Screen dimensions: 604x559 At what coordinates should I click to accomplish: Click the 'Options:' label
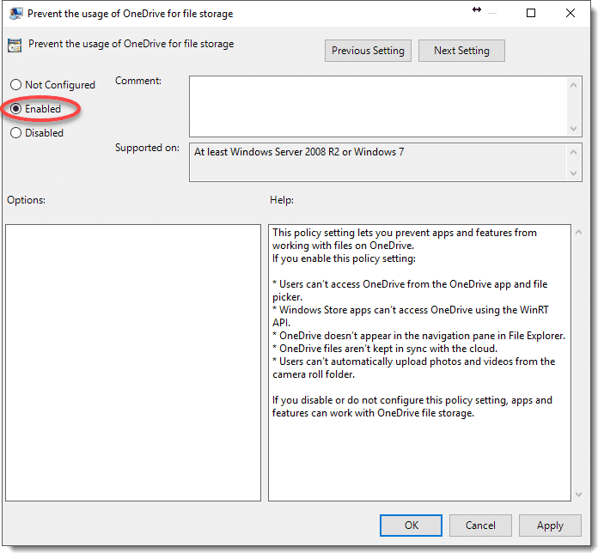[26, 200]
